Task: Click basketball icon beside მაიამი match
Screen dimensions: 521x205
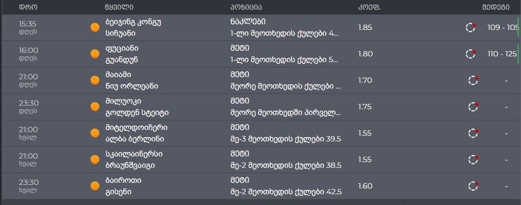Action: click(x=94, y=80)
